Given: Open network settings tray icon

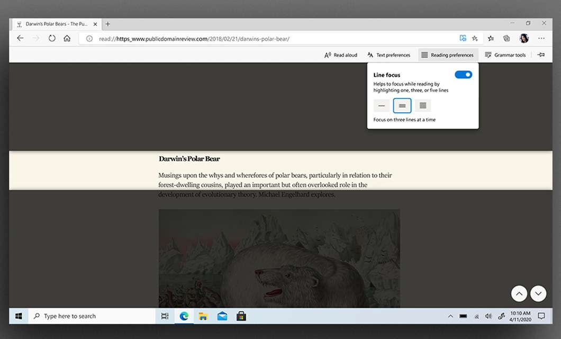Looking at the screenshot, I should point(476,316).
